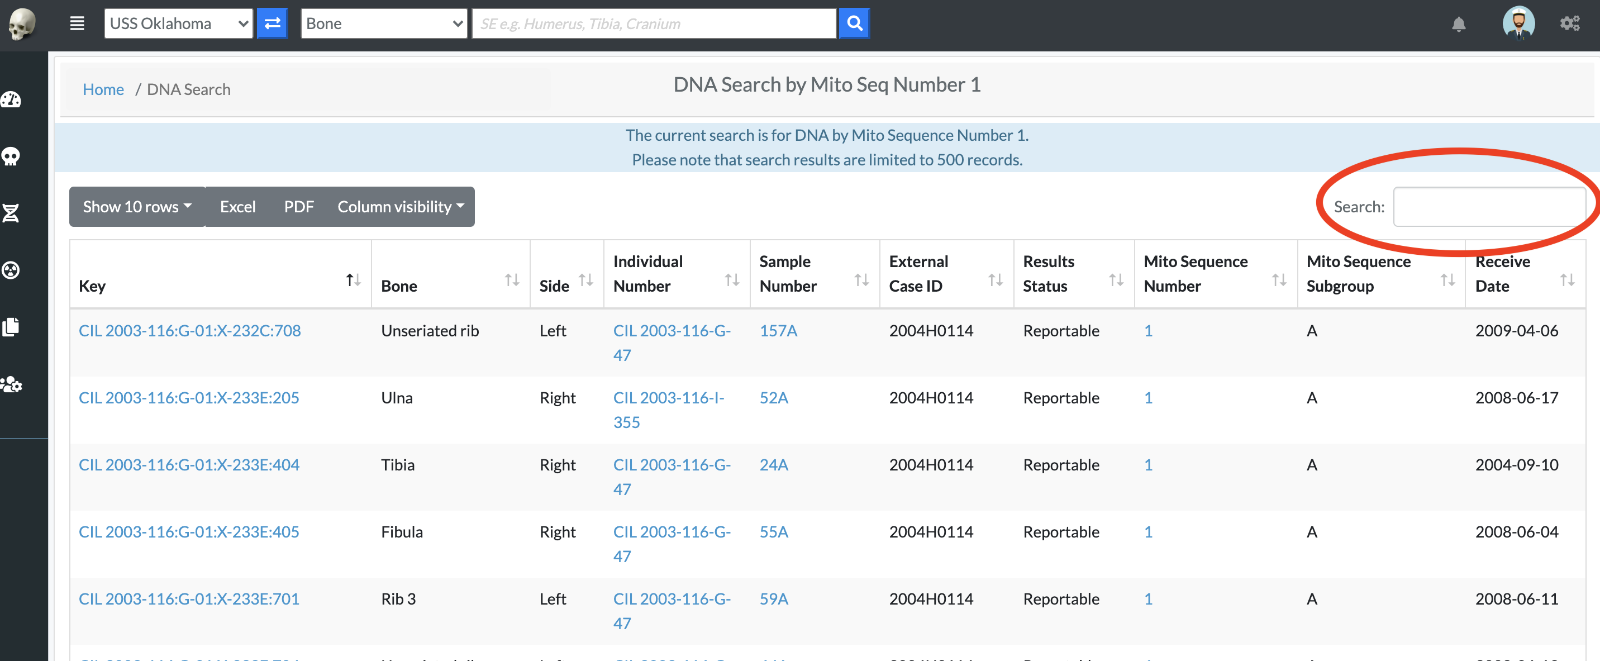Open key CIL 2003-116:G-01:X-233E:405
1600x661 pixels.
(x=189, y=532)
